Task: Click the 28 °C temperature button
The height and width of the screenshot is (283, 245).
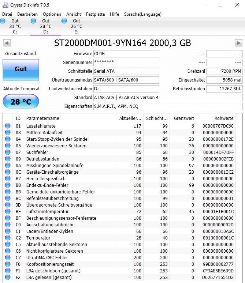Action: 21,101
